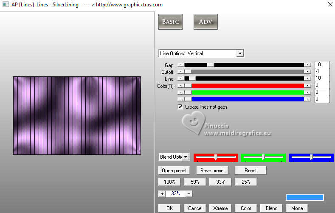Click the Save preset button
Screen dimensions: 335x213
point(212,171)
